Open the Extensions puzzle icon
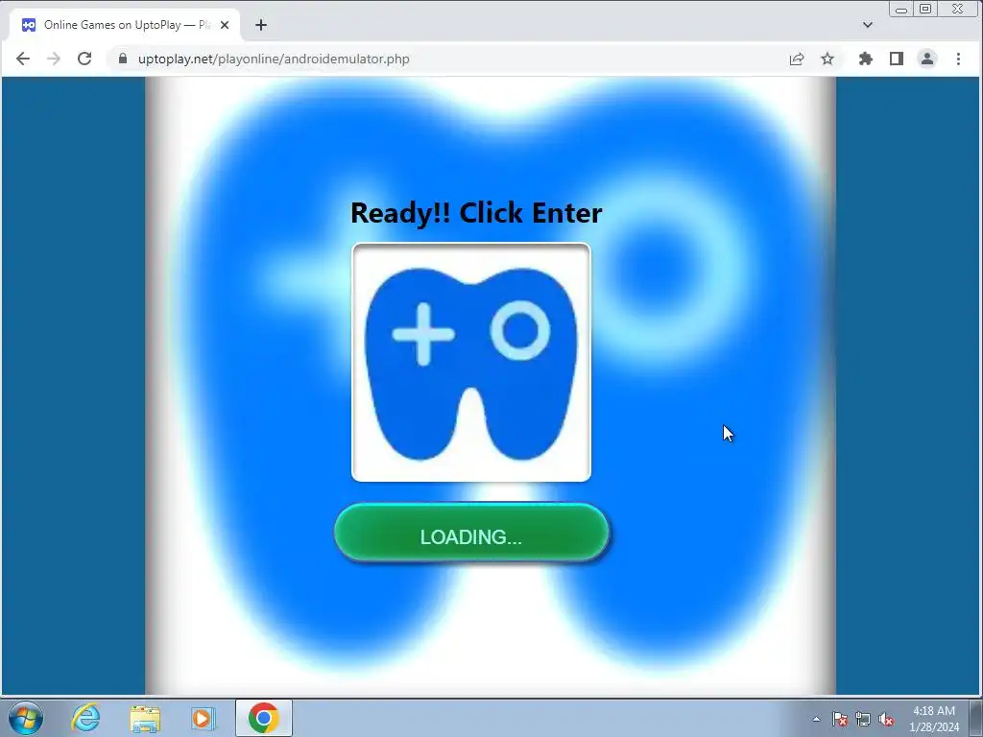Screen dimensions: 983x737 [x=866, y=59]
